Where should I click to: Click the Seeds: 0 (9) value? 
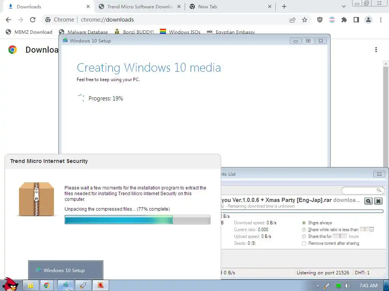pos(245,243)
